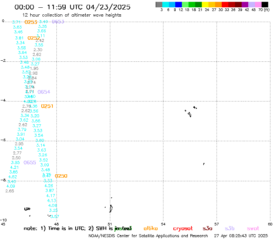Click the atoll outline near longitude 46

[27, 209]
